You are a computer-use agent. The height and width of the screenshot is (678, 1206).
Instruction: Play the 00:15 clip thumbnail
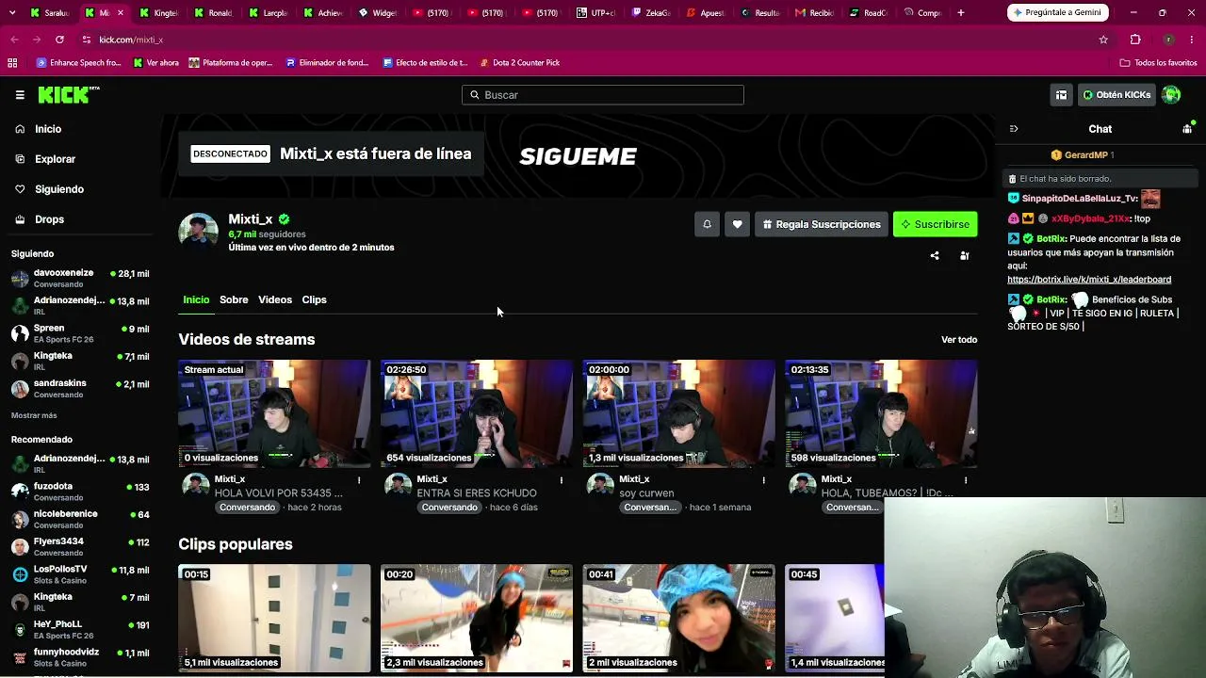click(x=274, y=619)
